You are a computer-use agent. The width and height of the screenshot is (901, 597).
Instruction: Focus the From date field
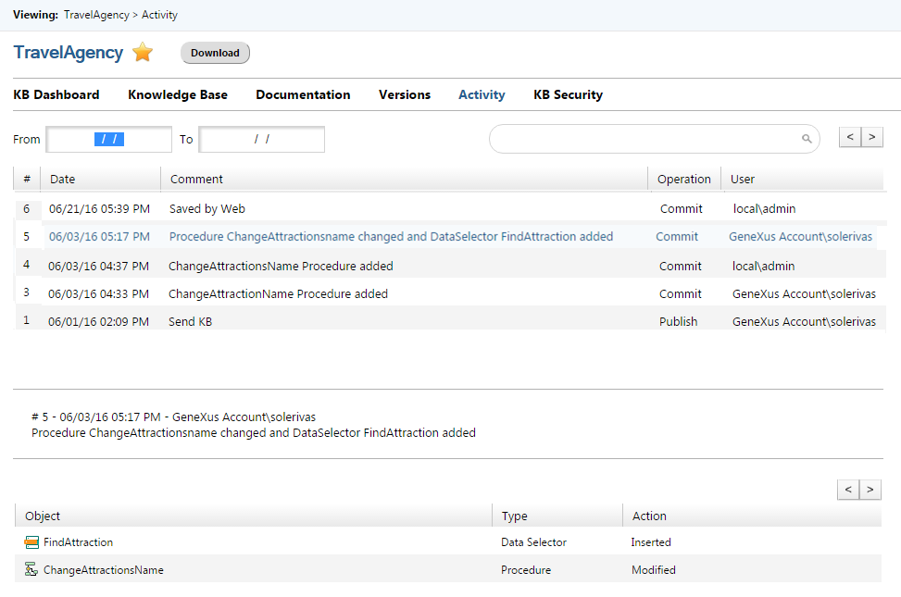(x=108, y=139)
